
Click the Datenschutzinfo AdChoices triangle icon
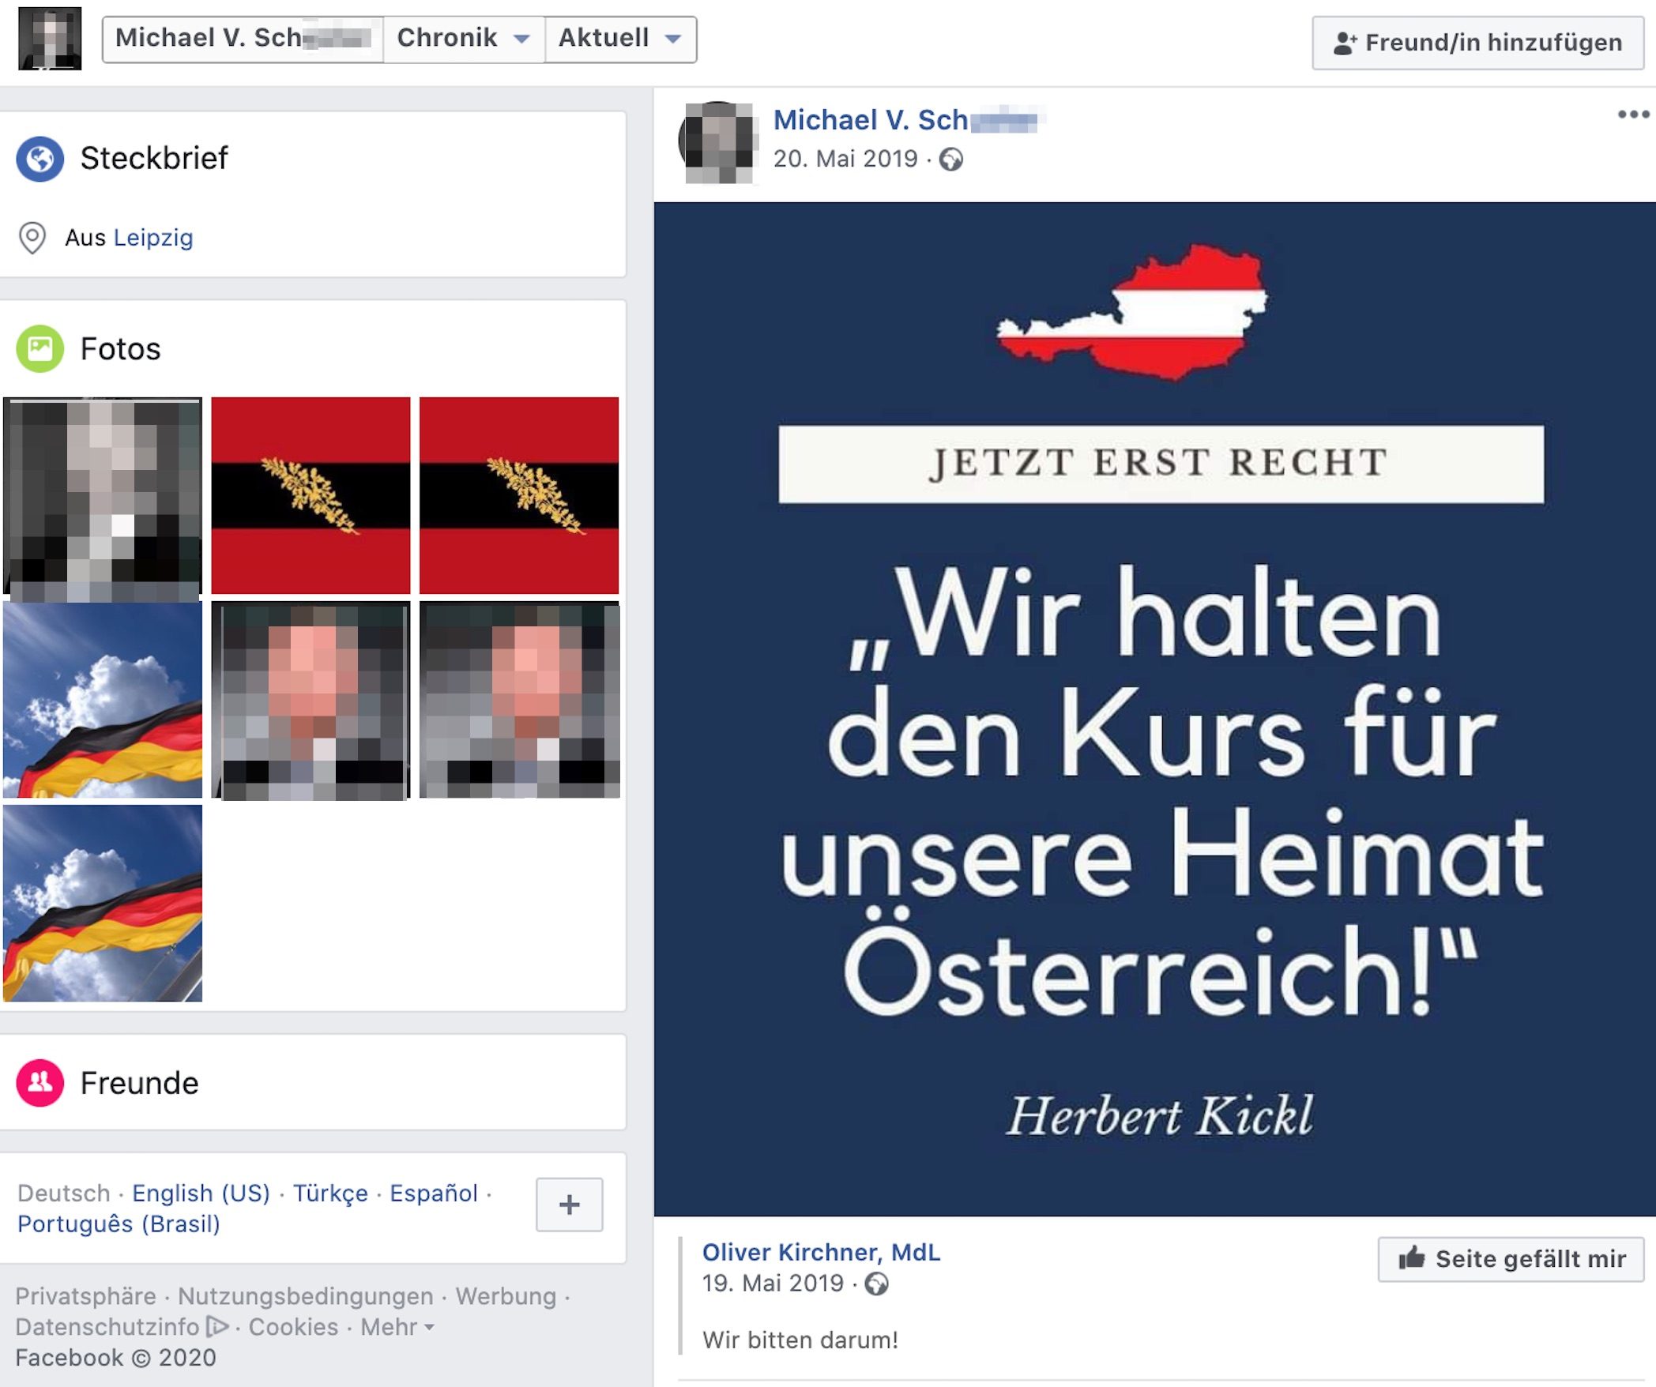(x=217, y=1326)
